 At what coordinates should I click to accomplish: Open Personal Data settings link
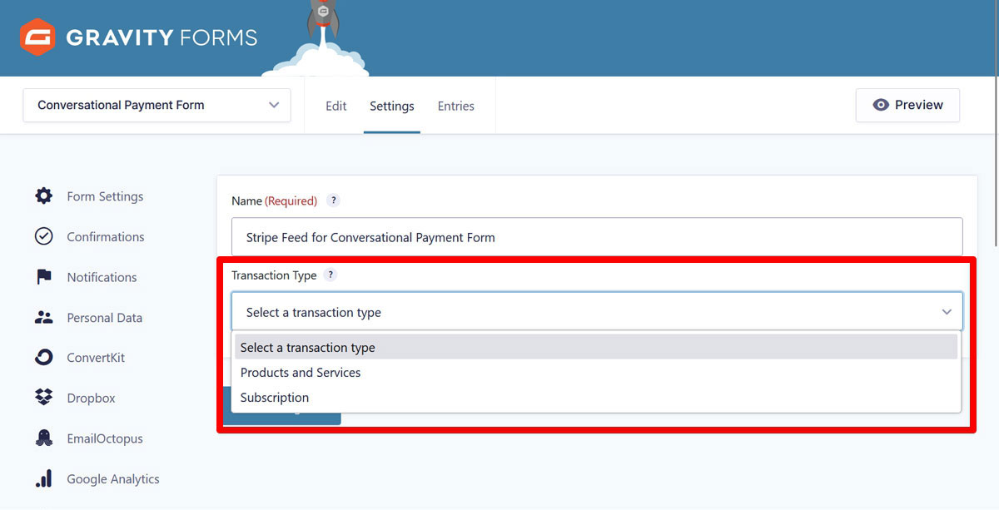pos(105,318)
